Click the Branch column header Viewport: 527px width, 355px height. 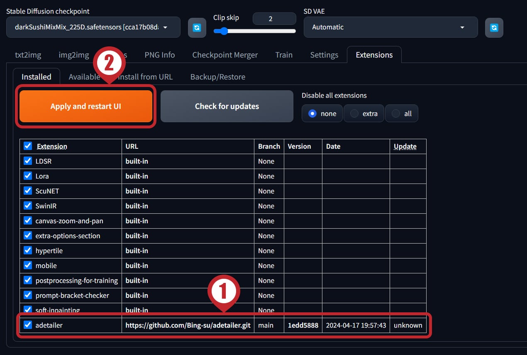[x=269, y=146]
